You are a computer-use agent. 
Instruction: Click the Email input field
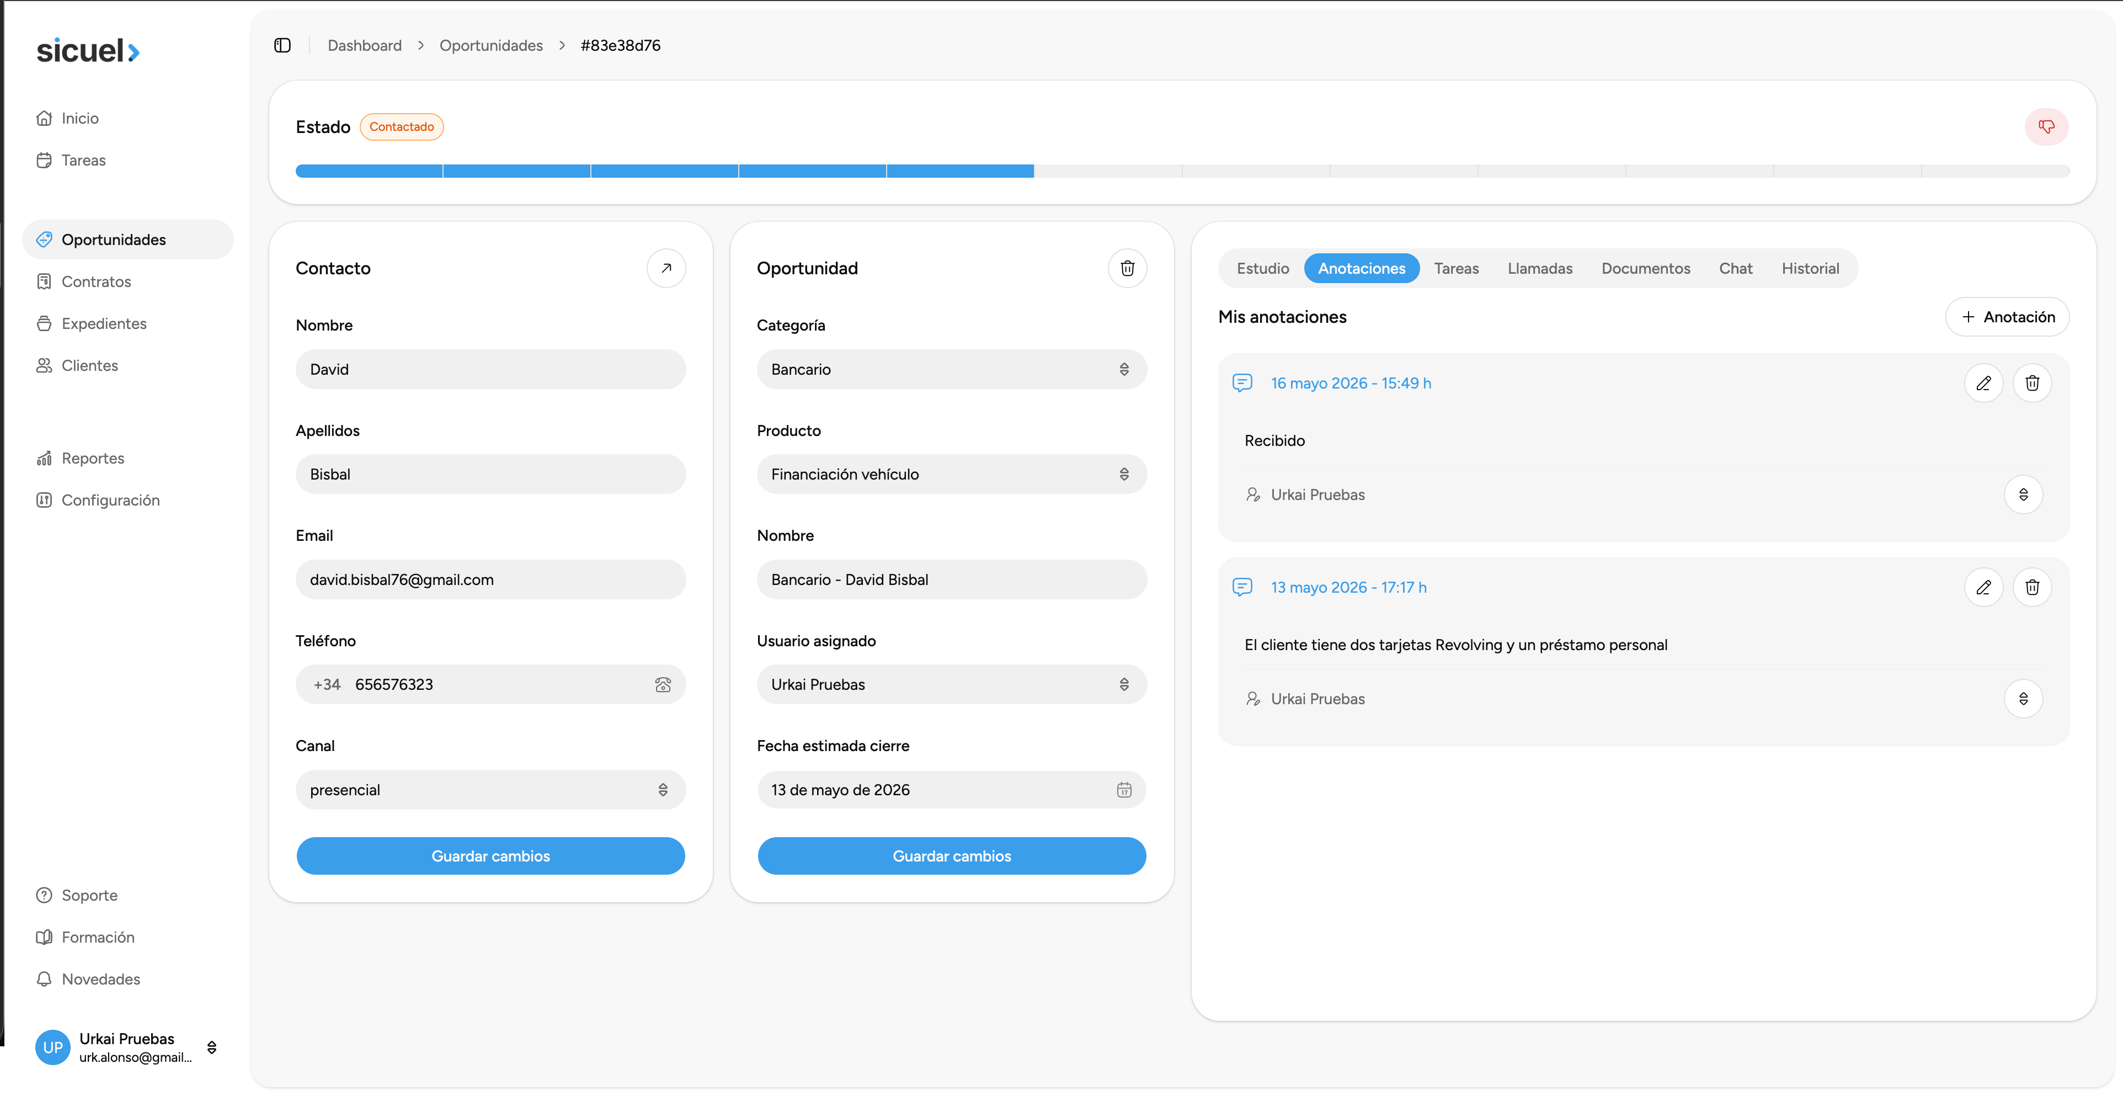490,579
